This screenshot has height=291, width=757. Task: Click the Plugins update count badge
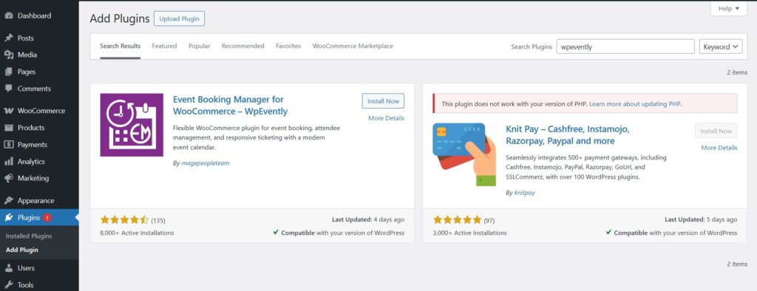[x=47, y=218]
